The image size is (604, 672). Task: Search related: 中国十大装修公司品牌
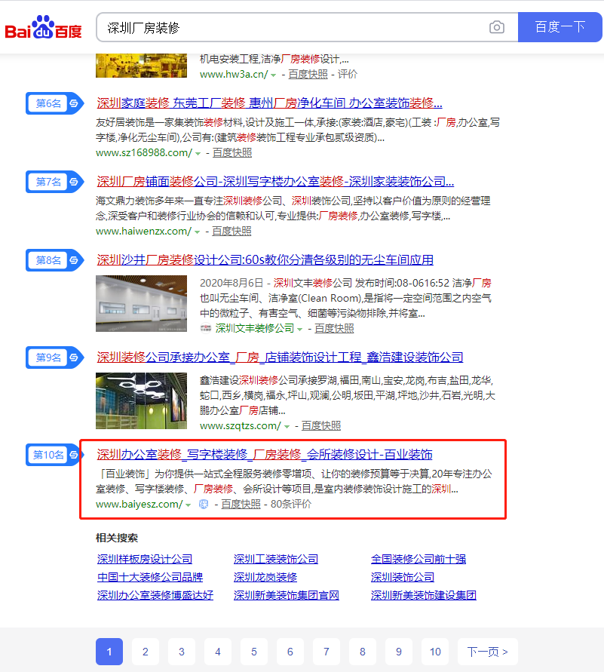tap(150, 577)
